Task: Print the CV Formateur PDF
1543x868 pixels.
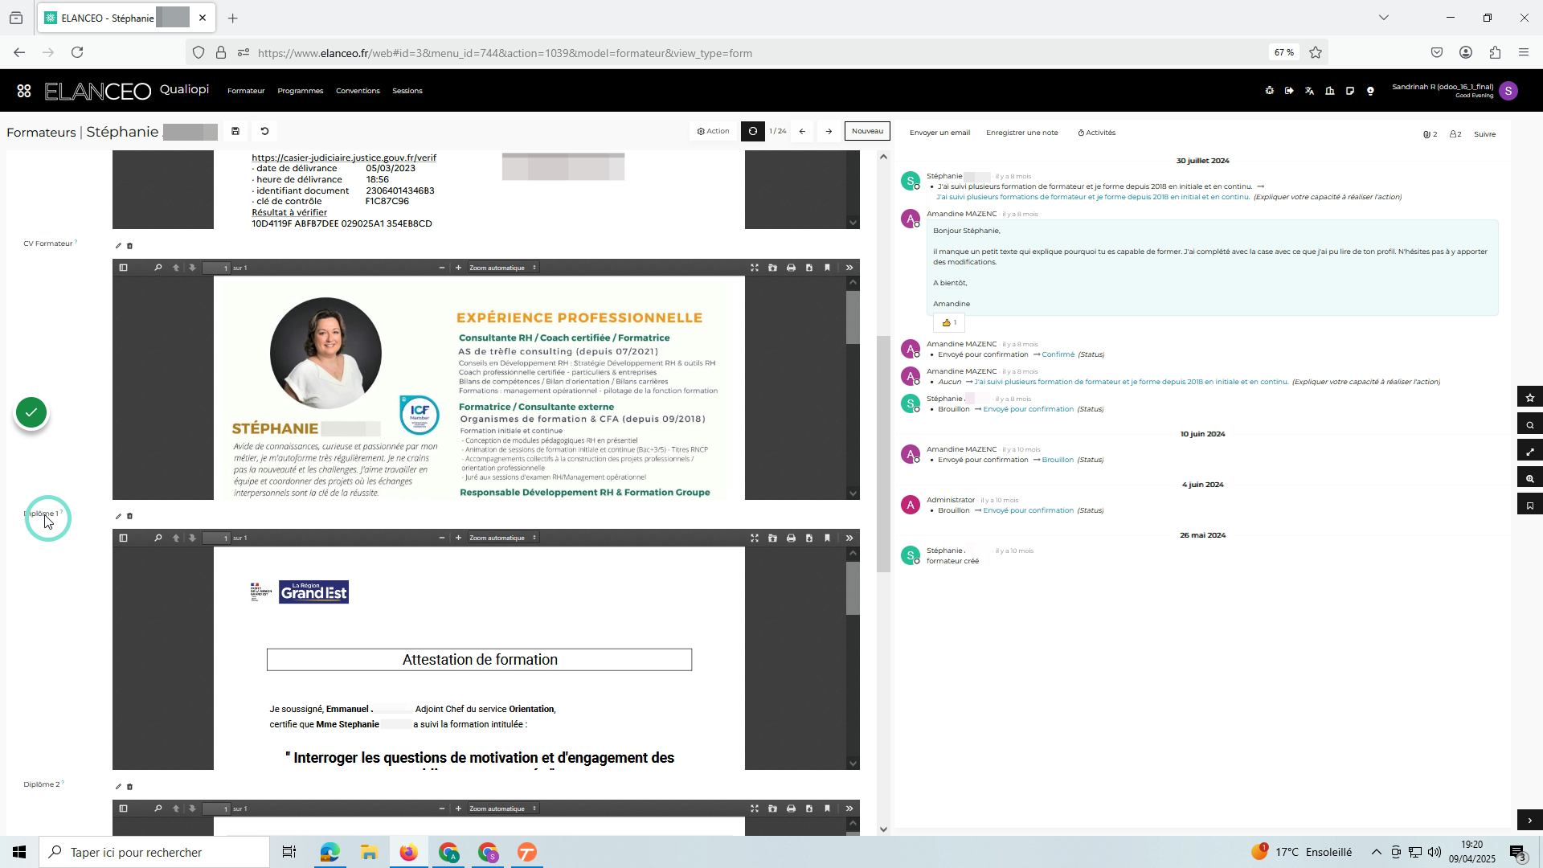Action: coord(791,268)
